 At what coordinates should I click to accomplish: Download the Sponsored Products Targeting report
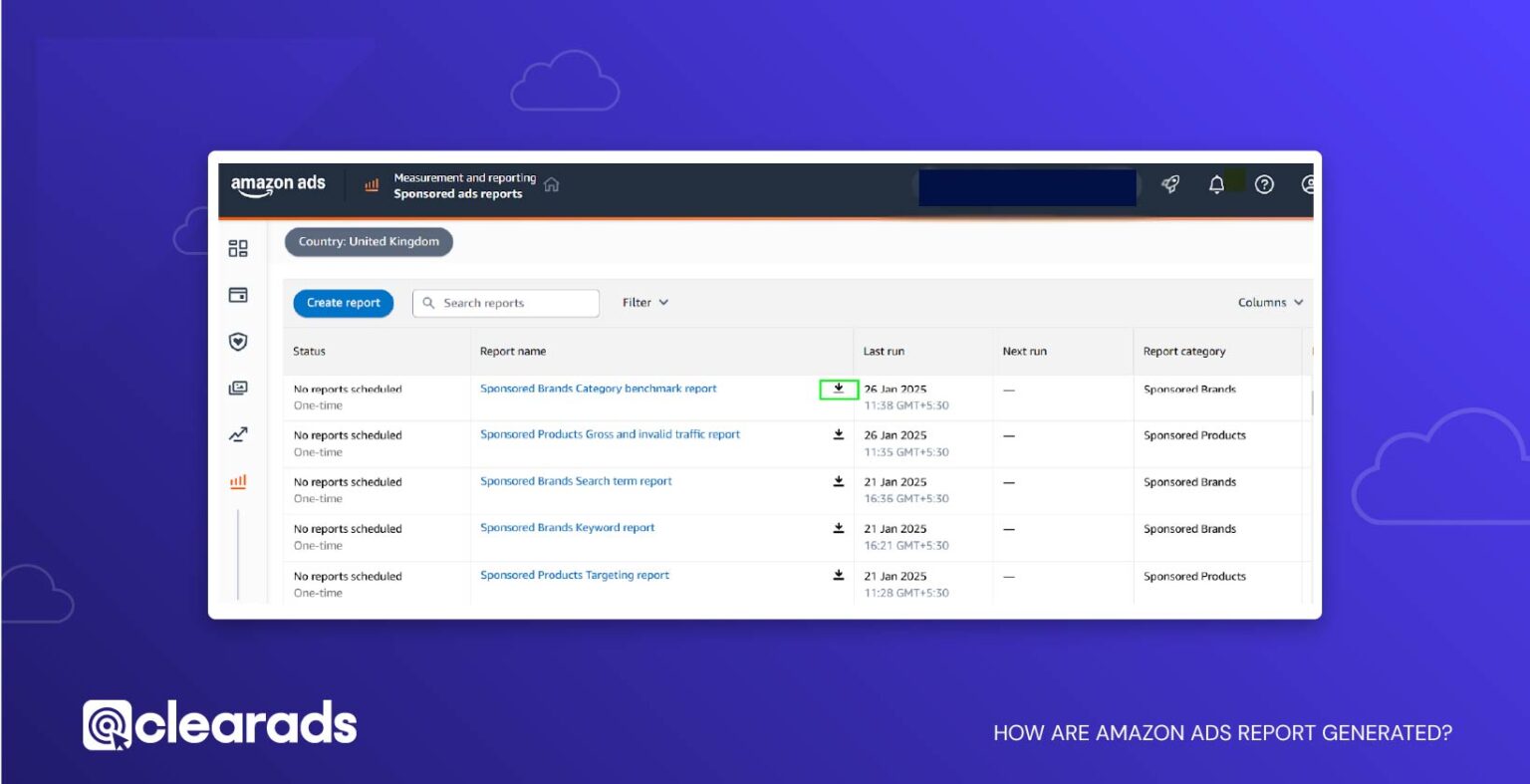(839, 575)
